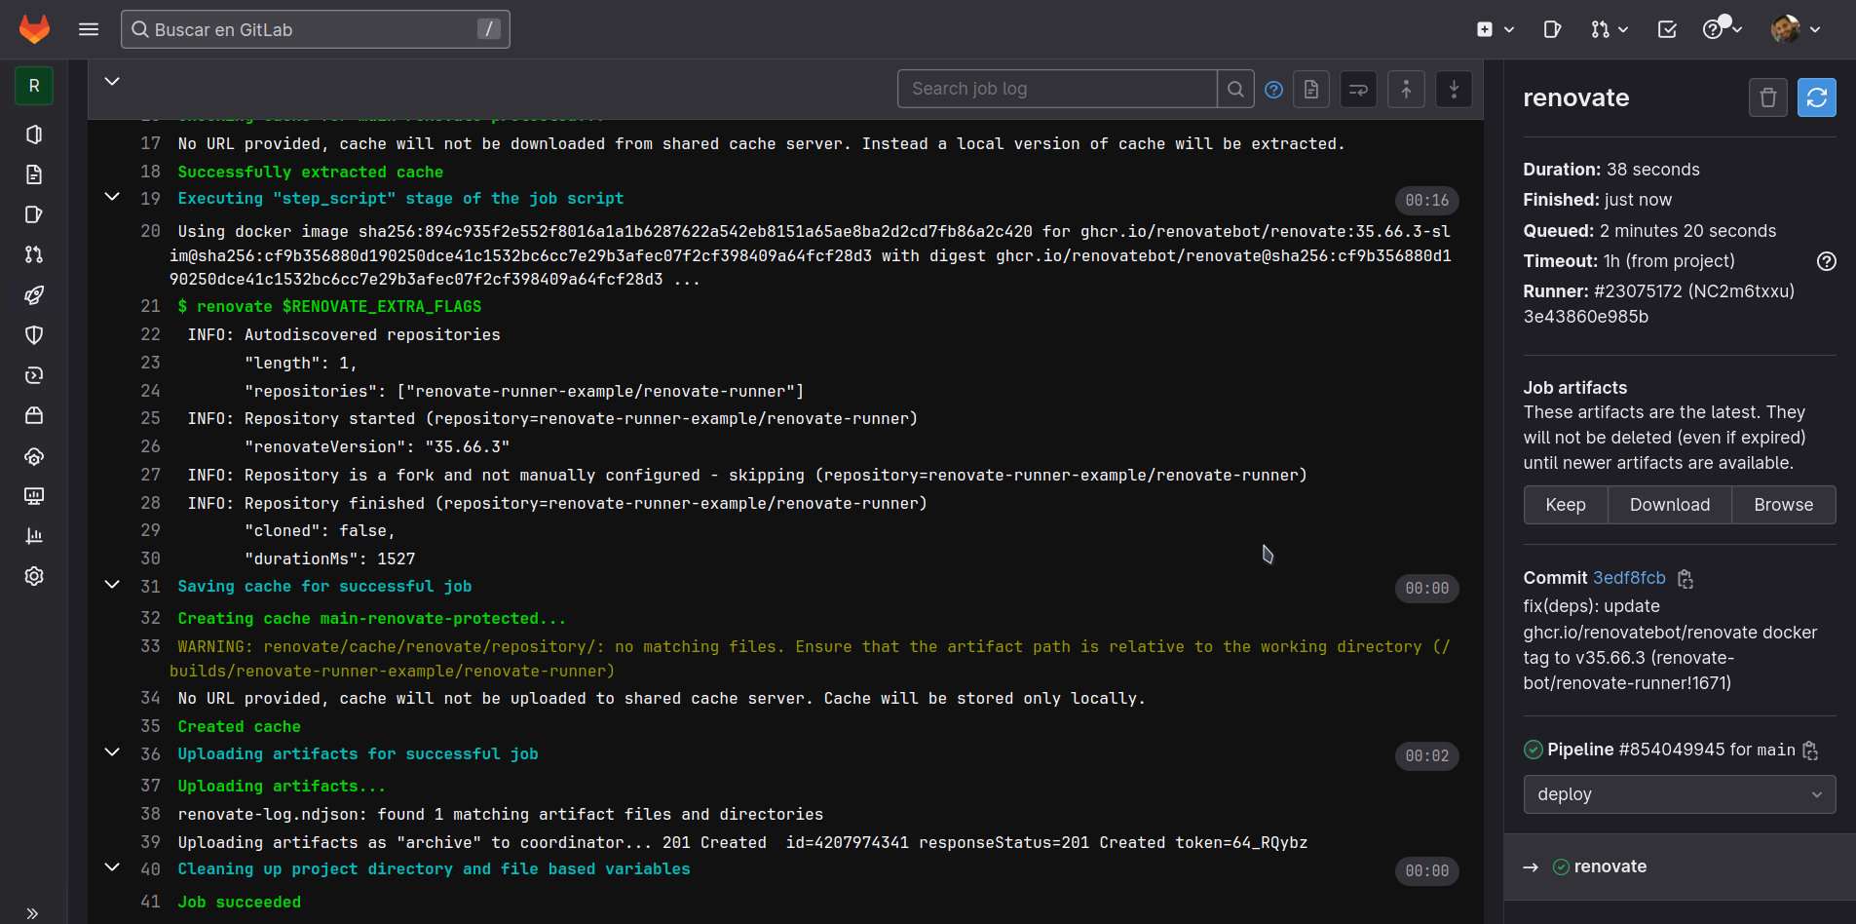Open Repository in sidebar
Image resolution: width=1856 pixels, height=924 pixels.
34,174
